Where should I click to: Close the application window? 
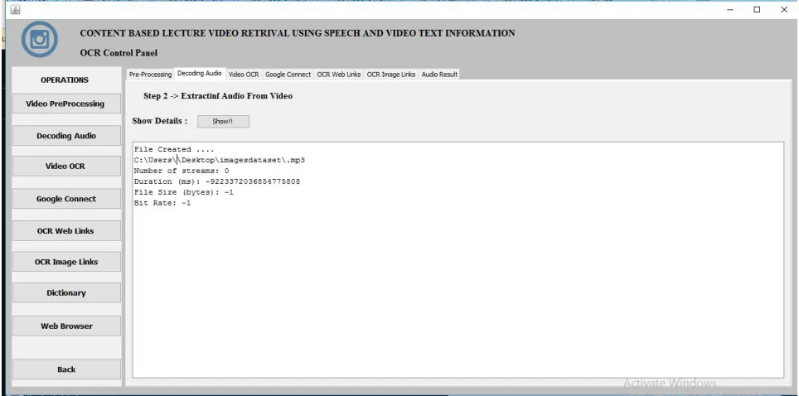point(784,9)
